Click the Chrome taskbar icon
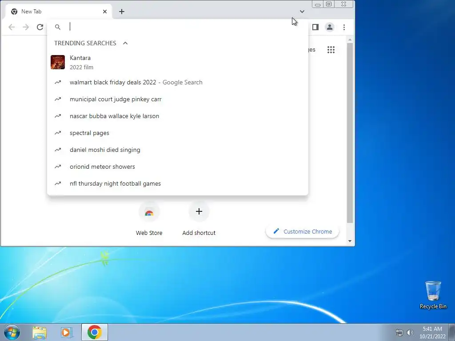455x341 pixels. click(95, 332)
